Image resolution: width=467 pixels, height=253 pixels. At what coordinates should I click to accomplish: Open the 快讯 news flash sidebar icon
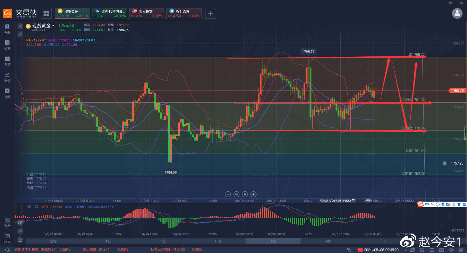coord(7,45)
